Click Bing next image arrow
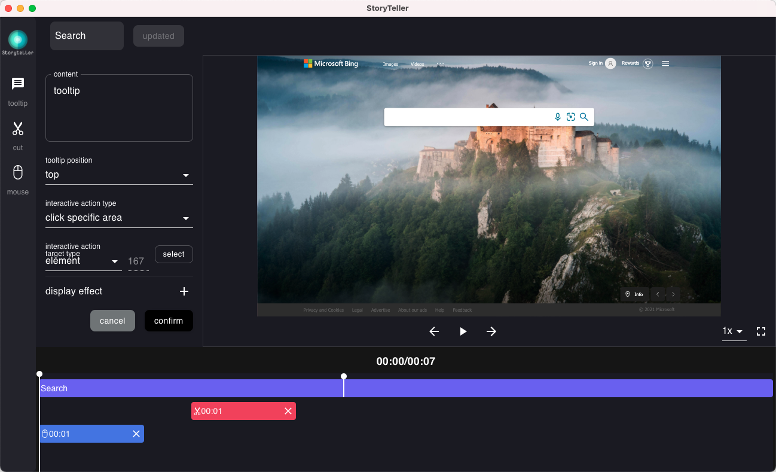 673,294
